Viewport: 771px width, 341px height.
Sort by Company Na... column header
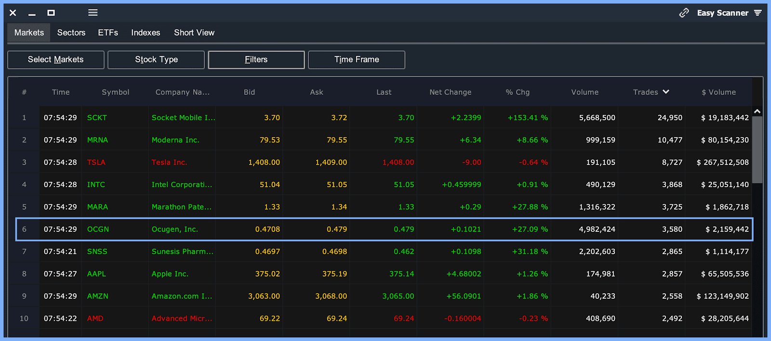[x=183, y=92]
